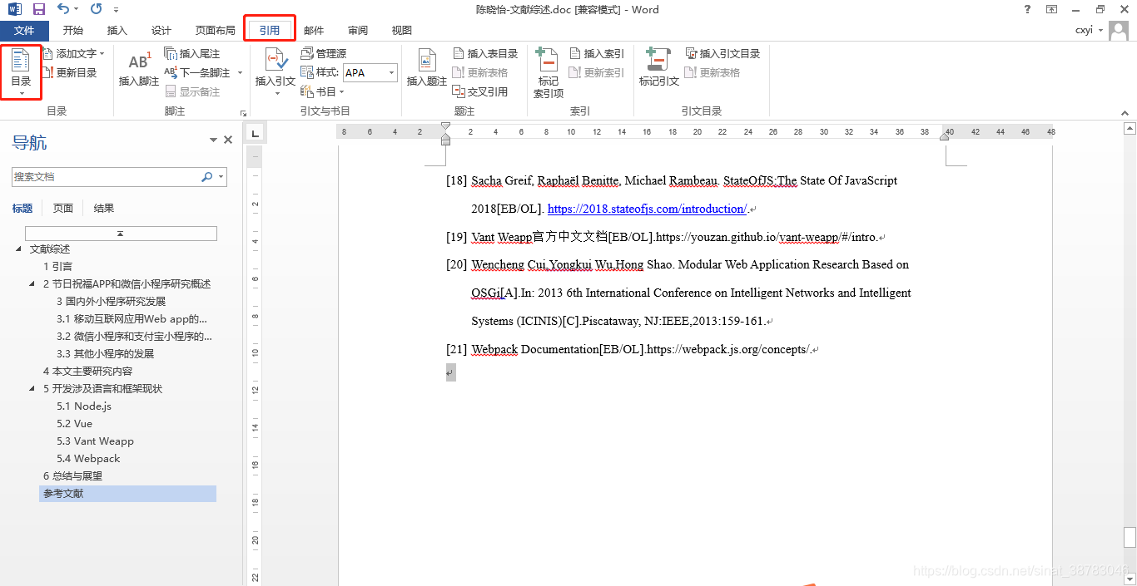
Task: Select 页面 tab in navigation pane
Action: click(x=63, y=209)
